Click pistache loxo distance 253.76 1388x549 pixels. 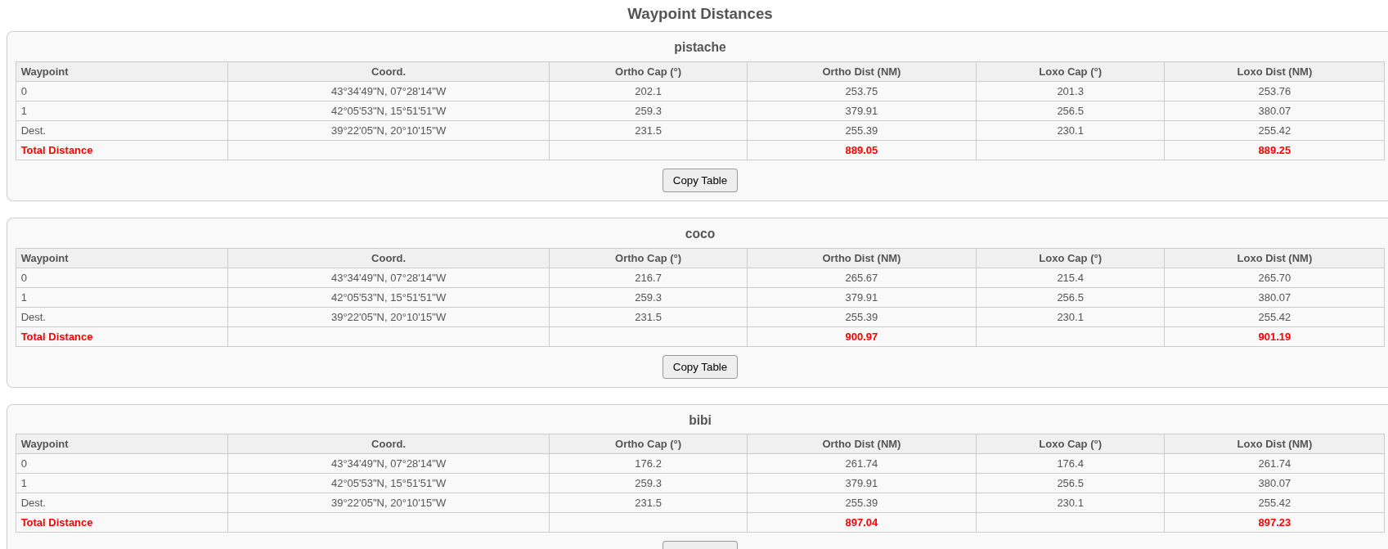click(1274, 92)
